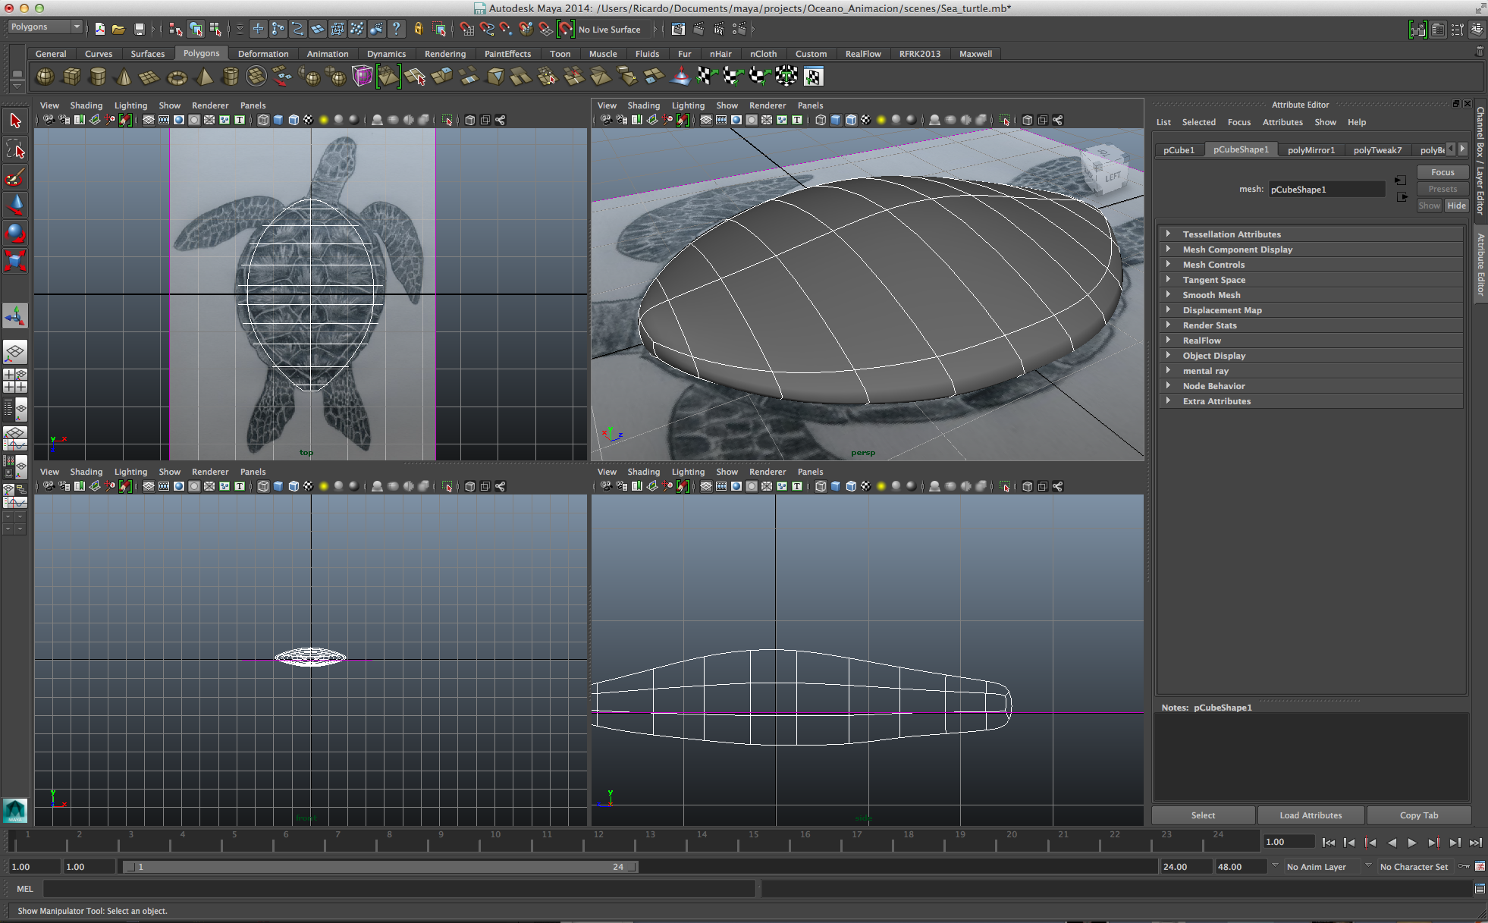Viewport: 1488px width, 923px height.
Task: Switch to the Deformation shelf tab
Action: point(263,54)
